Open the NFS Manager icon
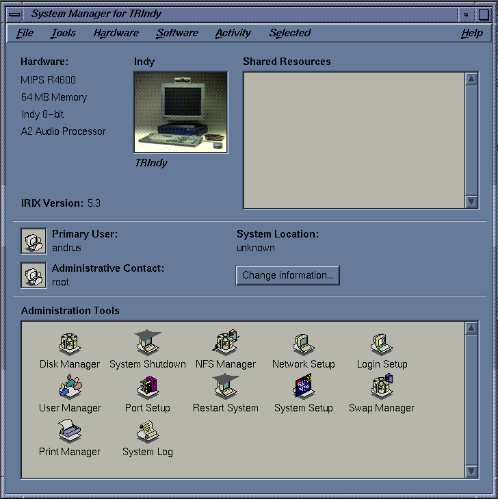 pyautogui.click(x=226, y=342)
